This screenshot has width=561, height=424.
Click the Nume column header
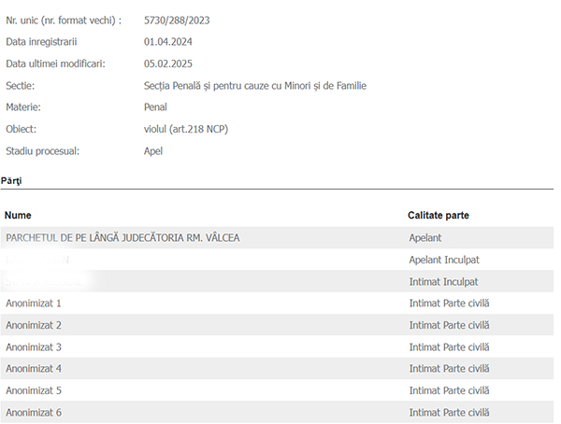[18, 215]
